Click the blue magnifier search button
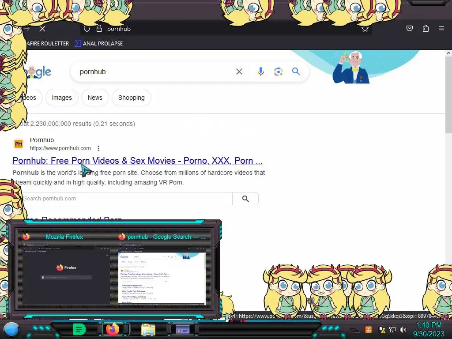 (x=296, y=71)
